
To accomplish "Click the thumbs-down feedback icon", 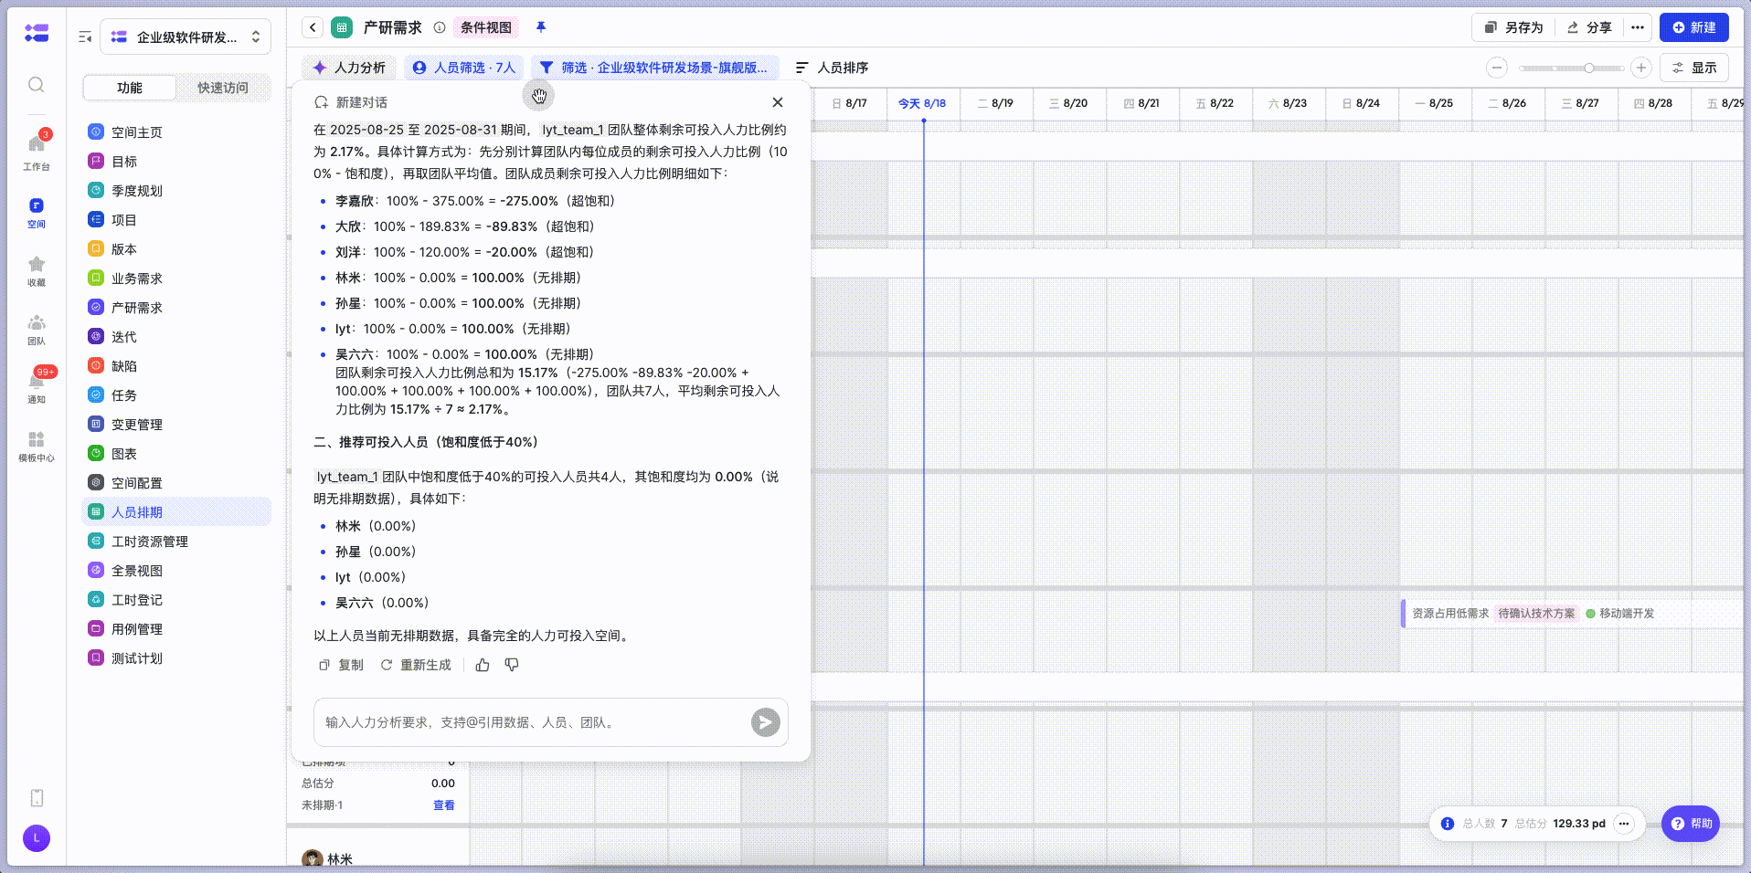I will [512, 665].
